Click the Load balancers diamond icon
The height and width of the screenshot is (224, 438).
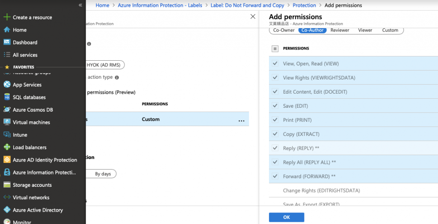pyautogui.click(x=7, y=147)
